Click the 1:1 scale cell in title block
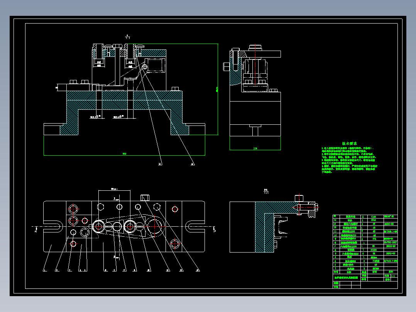 tap(393, 276)
